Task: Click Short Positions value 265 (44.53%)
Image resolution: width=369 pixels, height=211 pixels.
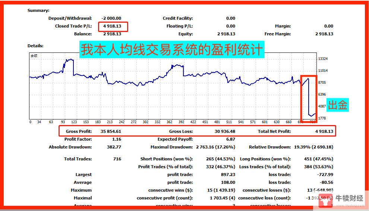Action: pyautogui.click(x=221, y=159)
